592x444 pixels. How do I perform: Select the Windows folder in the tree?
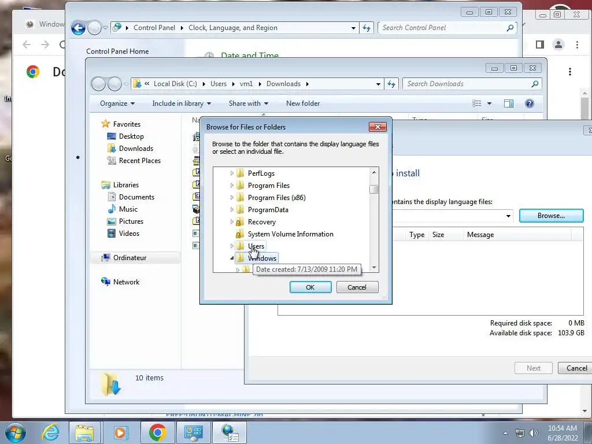(x=262, y=258)
